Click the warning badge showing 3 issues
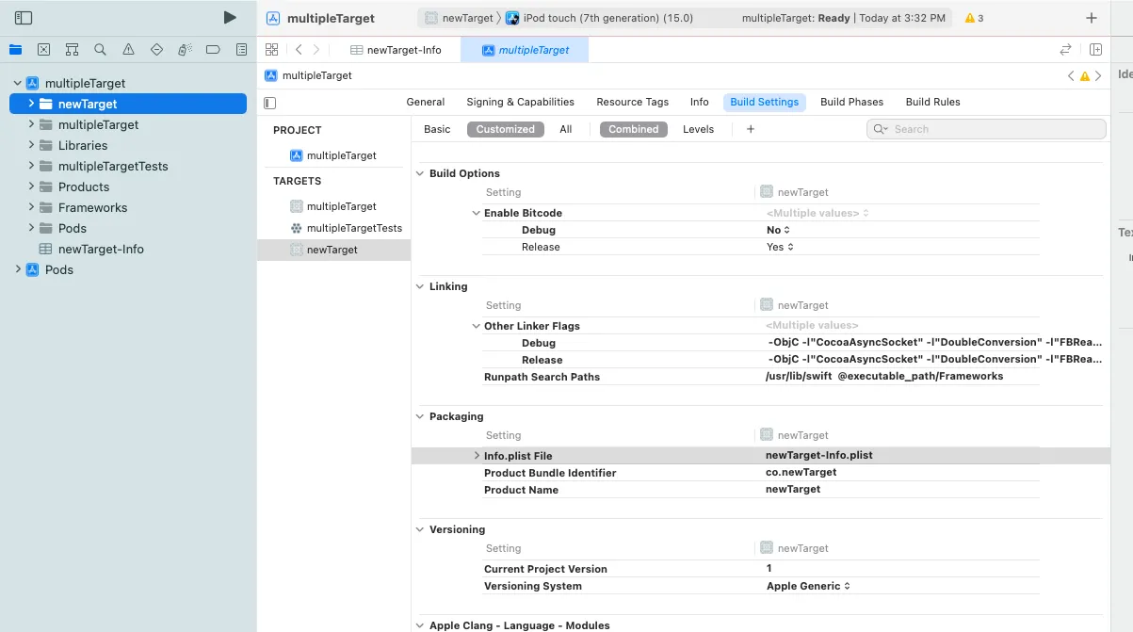This screenshot has width=1133, height=632. (x=975, y=18)
